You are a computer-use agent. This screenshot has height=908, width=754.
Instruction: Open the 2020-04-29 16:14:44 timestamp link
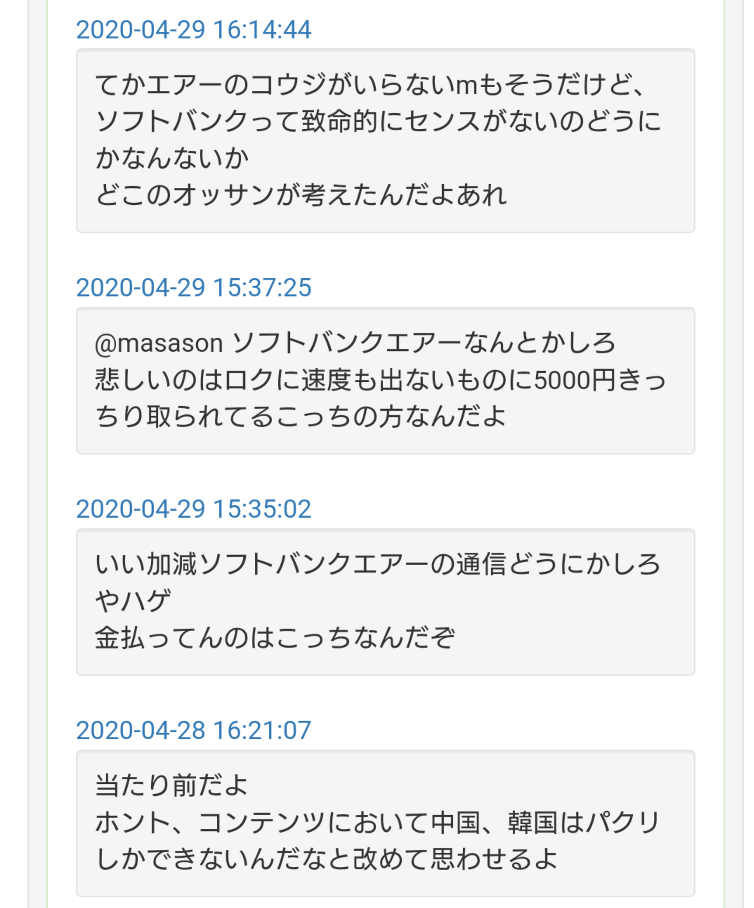coord(193,30)
